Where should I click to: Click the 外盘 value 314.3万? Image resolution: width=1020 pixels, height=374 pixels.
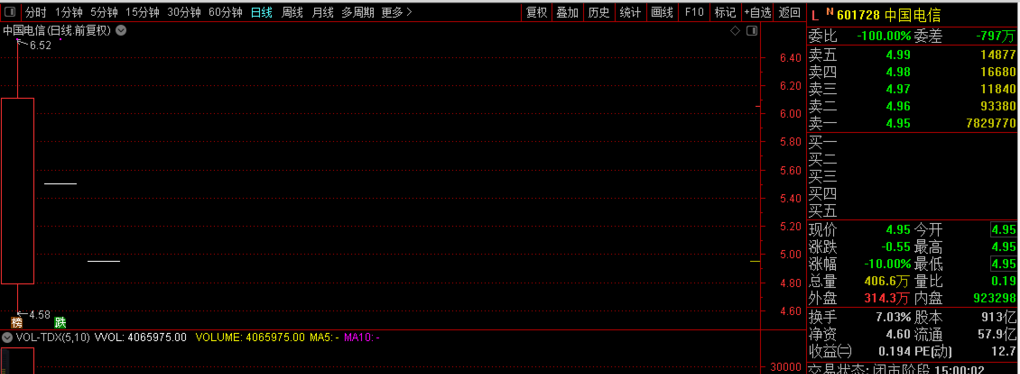point(887,298)
